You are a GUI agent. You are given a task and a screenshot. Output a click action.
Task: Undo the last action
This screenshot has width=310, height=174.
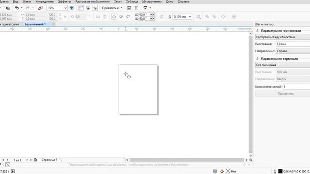coord(17,8)
